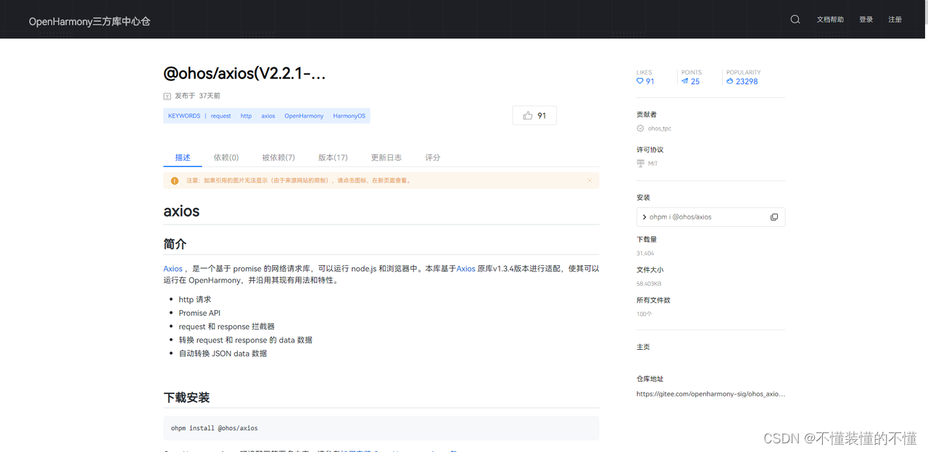Switch to the 描述 tab
The width and height of the screenshot is (928, 452).
(x=183, y=157)
